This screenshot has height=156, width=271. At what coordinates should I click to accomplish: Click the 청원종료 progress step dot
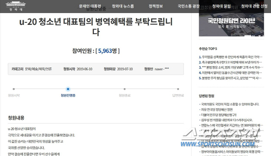click(x=124, y=89)
